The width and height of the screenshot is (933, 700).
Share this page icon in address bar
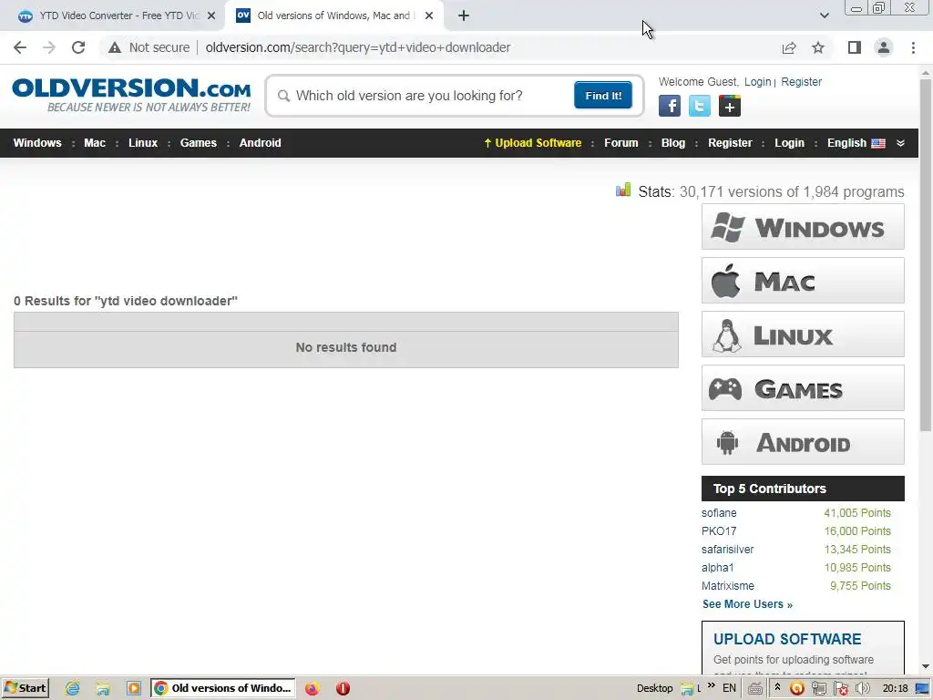(789, 47)
